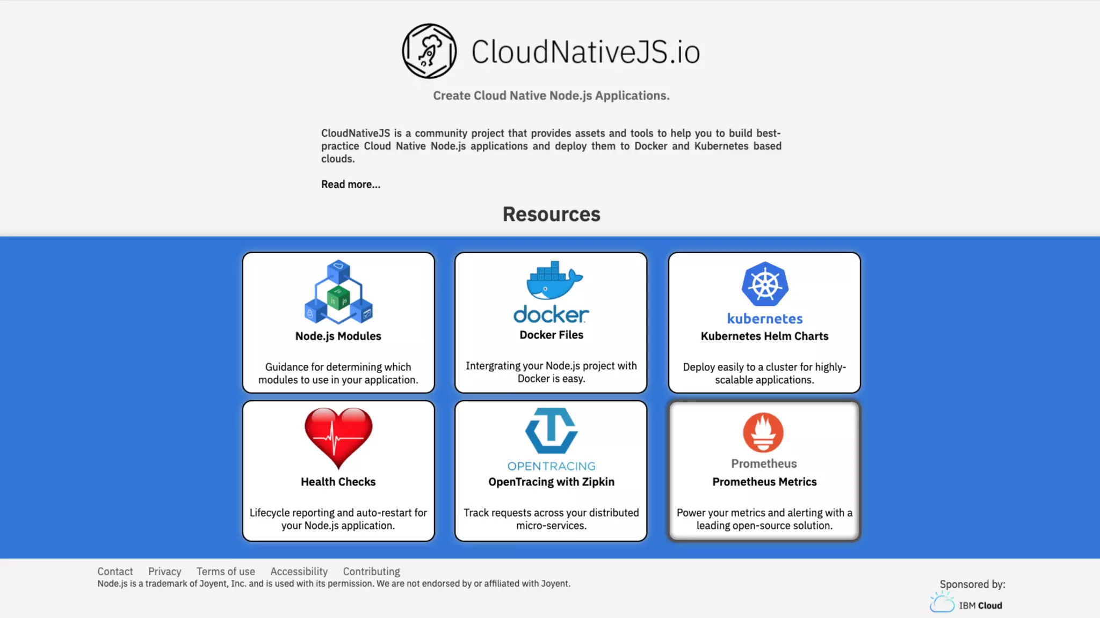This screenshot has width=1100, height=618.
Task: Open the Contributing footer link
Action: click(x=372, y=571)
